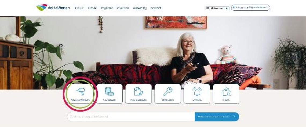Open the Over ons menu item
The height and width of the screenshot is (127, 306).
(123, 8)
